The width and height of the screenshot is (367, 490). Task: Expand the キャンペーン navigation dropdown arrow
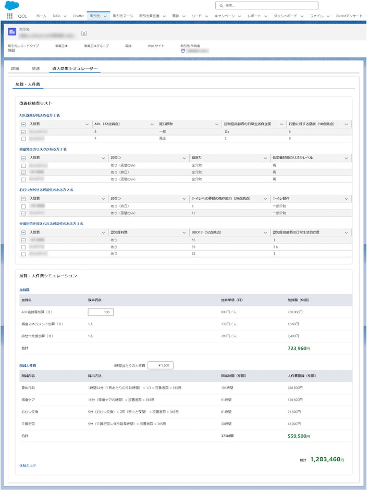click(x=239, y=16)
